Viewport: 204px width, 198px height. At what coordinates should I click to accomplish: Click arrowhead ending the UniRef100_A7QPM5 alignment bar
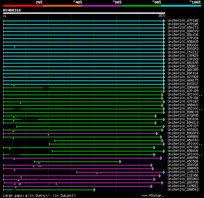156,116
